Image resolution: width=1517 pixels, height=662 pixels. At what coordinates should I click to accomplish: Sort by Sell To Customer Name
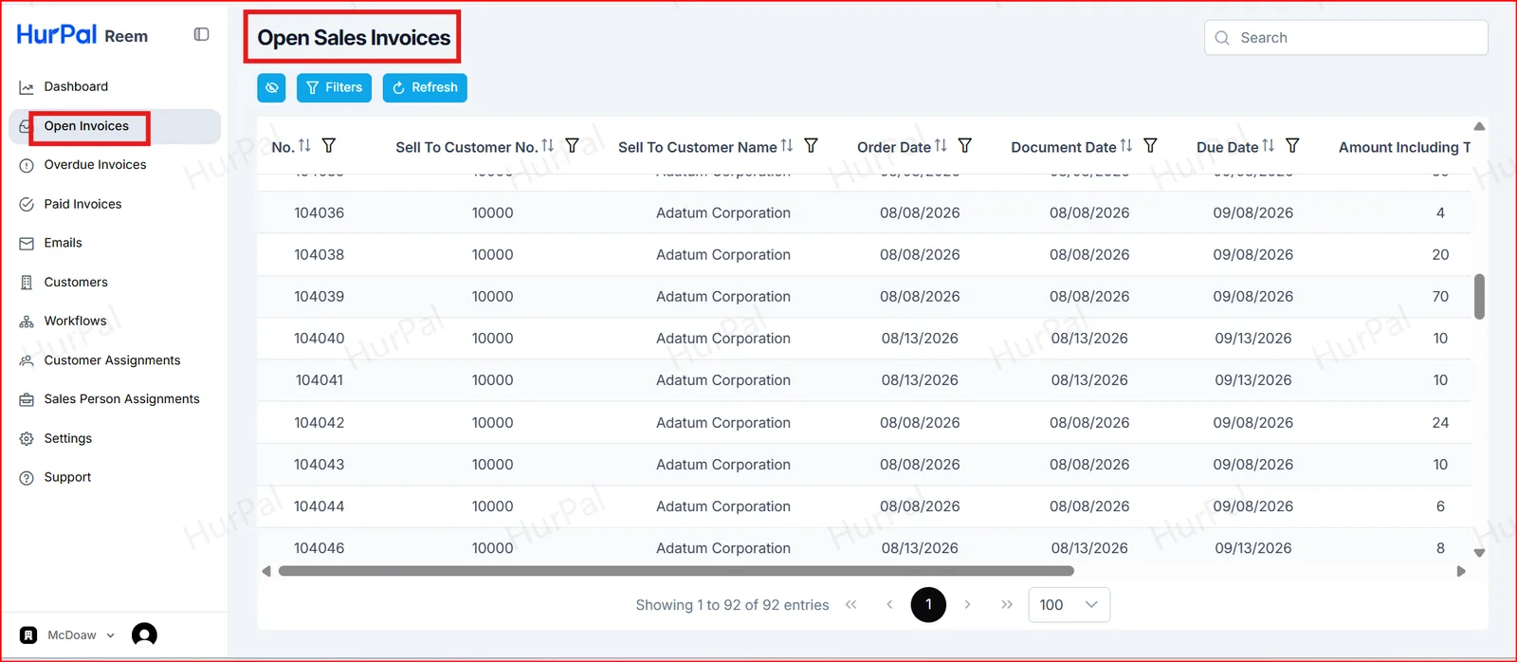tap(787, 146)
